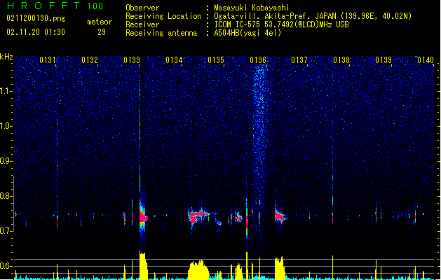Click the 'Receiving Location' label
Viewport: 441px width, 280px height.
point(163,16)
